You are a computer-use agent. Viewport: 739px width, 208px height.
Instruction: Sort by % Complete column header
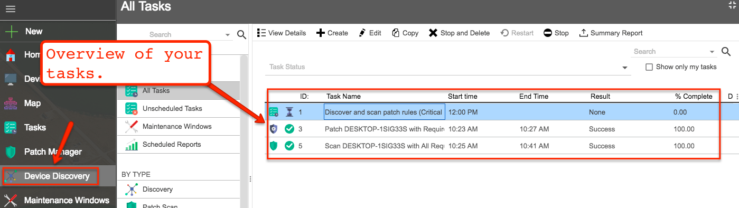point(694,96)
